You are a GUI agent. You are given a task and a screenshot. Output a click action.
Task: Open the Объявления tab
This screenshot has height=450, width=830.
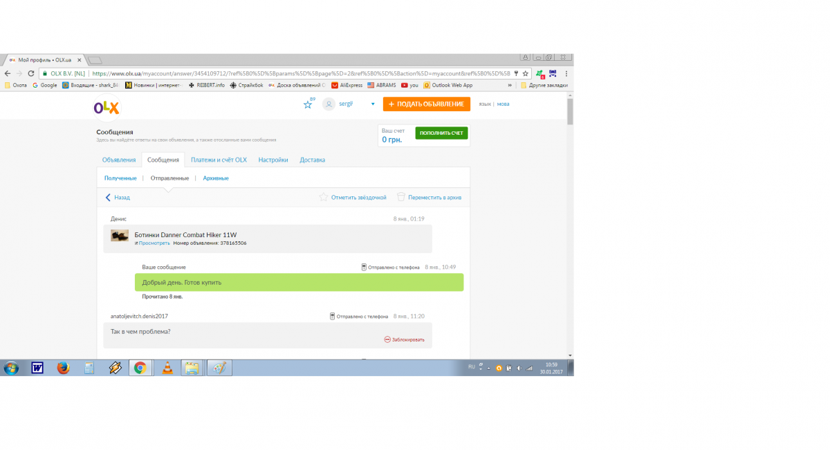coord(119,160)
